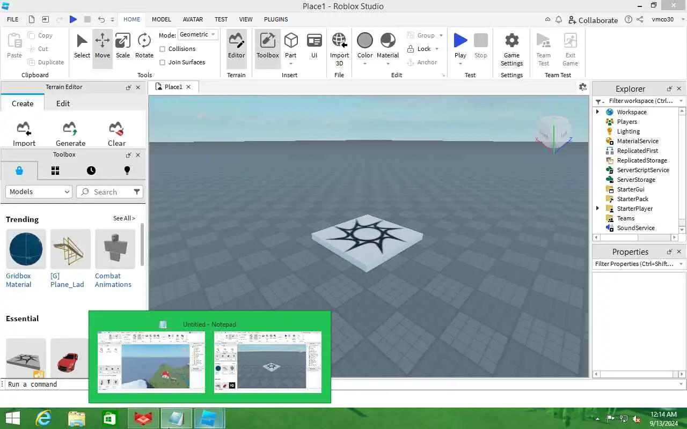Select Gridbox Material thumbnail in Trending
The width and height of the screenshot is (687, 429).
[x=26, y=249]
